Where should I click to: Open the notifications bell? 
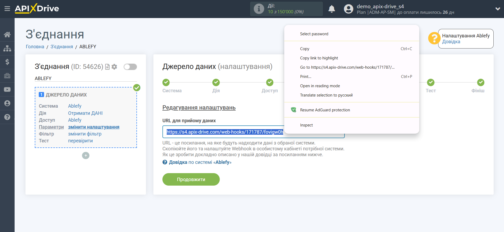pyautogui.click(x=331, y=9)
